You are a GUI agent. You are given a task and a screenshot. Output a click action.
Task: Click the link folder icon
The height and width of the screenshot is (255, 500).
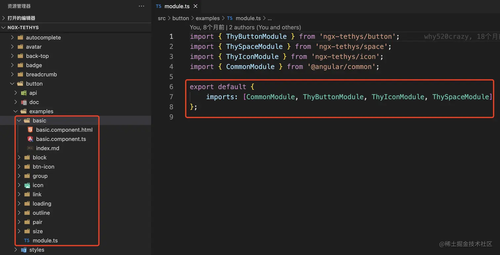(x=27, y=195)
